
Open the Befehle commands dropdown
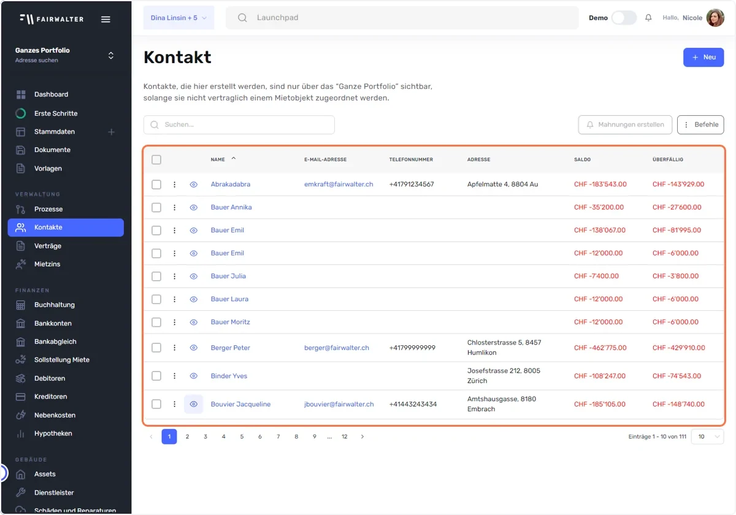click(700, 124)
